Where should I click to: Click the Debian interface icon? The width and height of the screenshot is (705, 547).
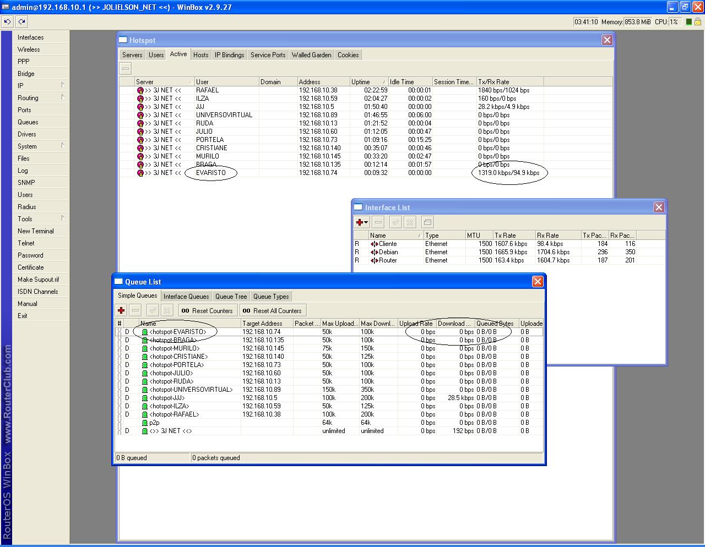coord(374,252)
